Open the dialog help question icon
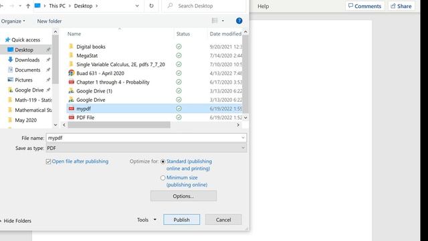 239,21
